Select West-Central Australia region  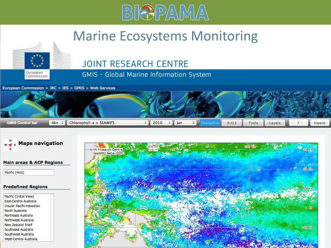point(21,239)
